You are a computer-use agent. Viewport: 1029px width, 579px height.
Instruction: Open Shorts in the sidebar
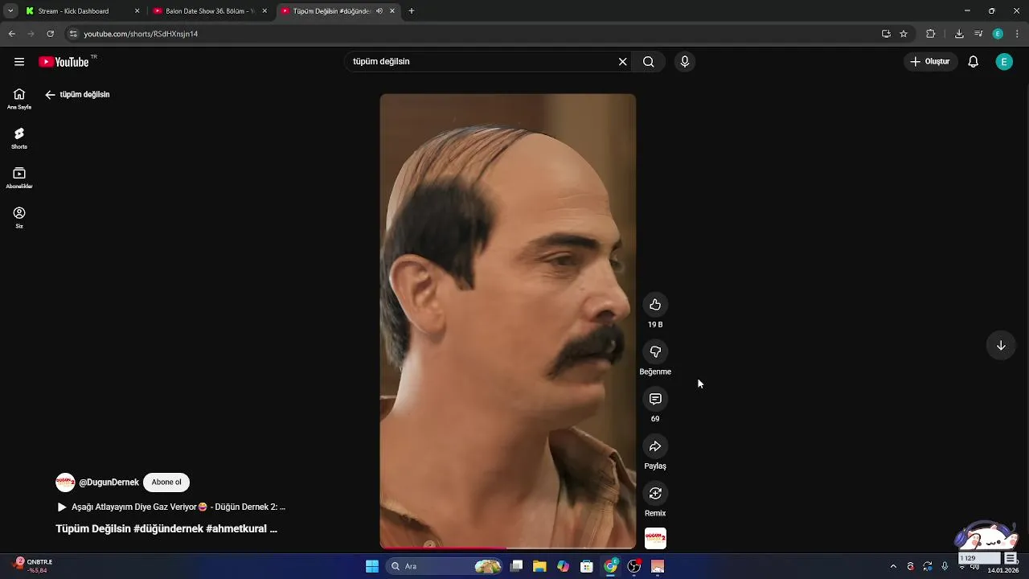pos(19,138)
